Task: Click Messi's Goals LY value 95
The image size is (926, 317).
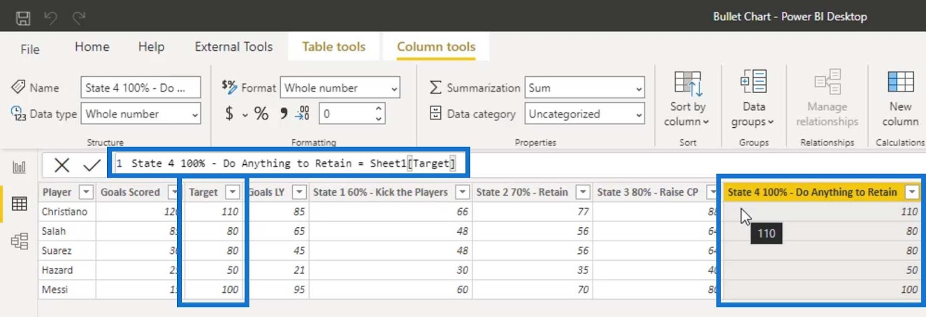Action: click(299, 290)
